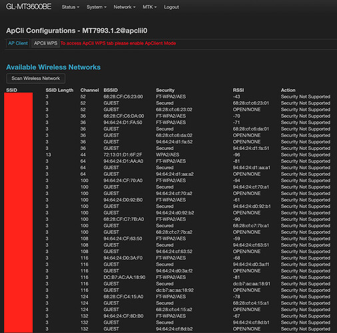337x333 pixels.
Task: Click the Scan Wireless Network button
Action: (x=36, y=79)
